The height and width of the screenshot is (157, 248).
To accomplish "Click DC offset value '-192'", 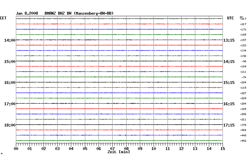I will [x=243, y=56].
